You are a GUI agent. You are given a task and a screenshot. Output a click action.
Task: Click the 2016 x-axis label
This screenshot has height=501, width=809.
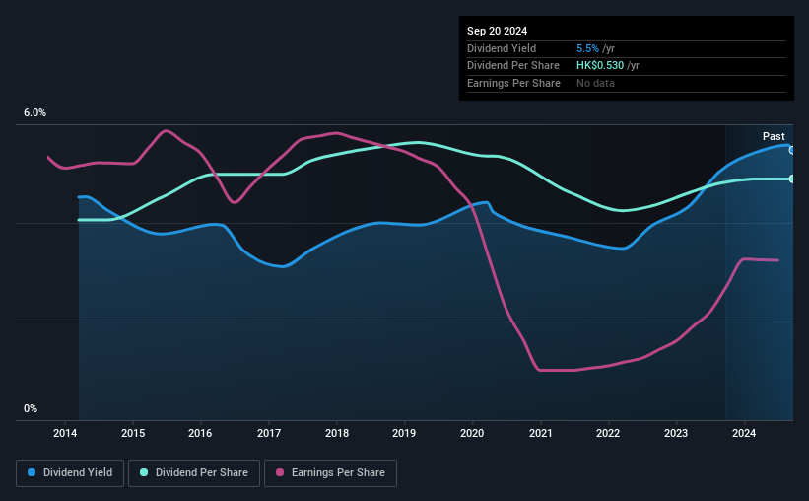(200, 433)
